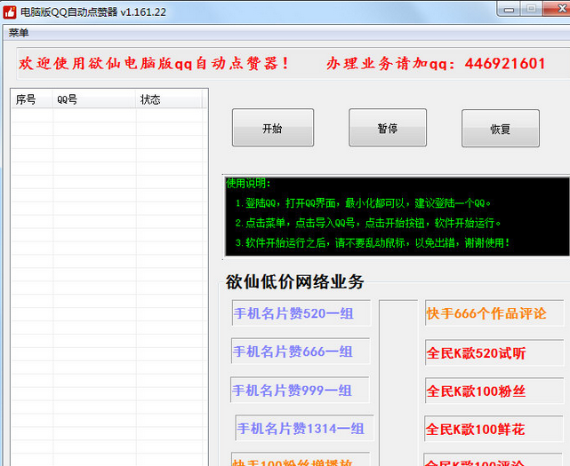
Task: Click the 暂停 button
Action: pyautogui.click(x=388, y=128)
